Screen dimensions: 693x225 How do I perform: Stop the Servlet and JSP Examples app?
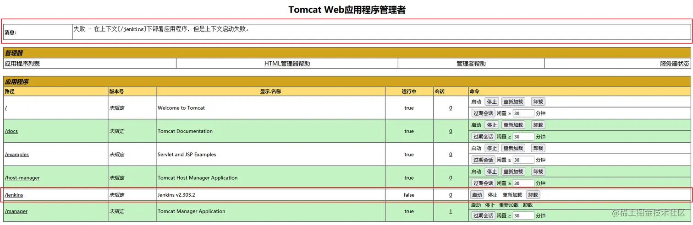(x=492, y=148)
